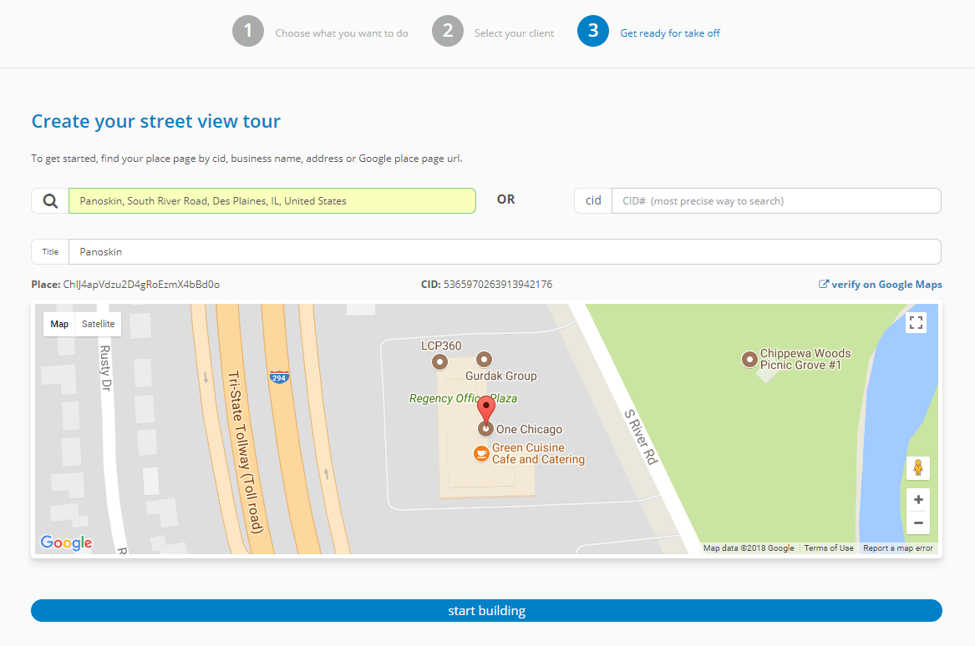This screenshot has height=646, width=975.
Task: Zoom in using the plus icon
Action: click(917, 498)
